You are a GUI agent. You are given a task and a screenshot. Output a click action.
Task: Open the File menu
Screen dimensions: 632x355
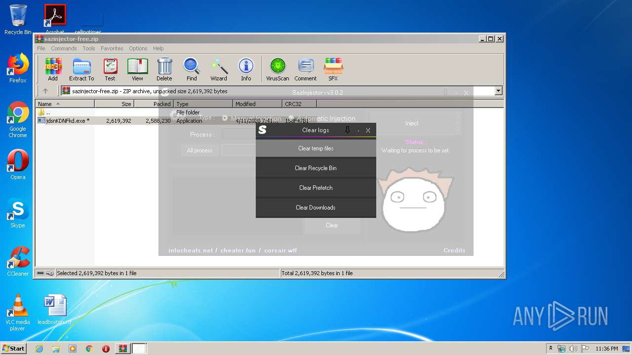pos(41,48)
